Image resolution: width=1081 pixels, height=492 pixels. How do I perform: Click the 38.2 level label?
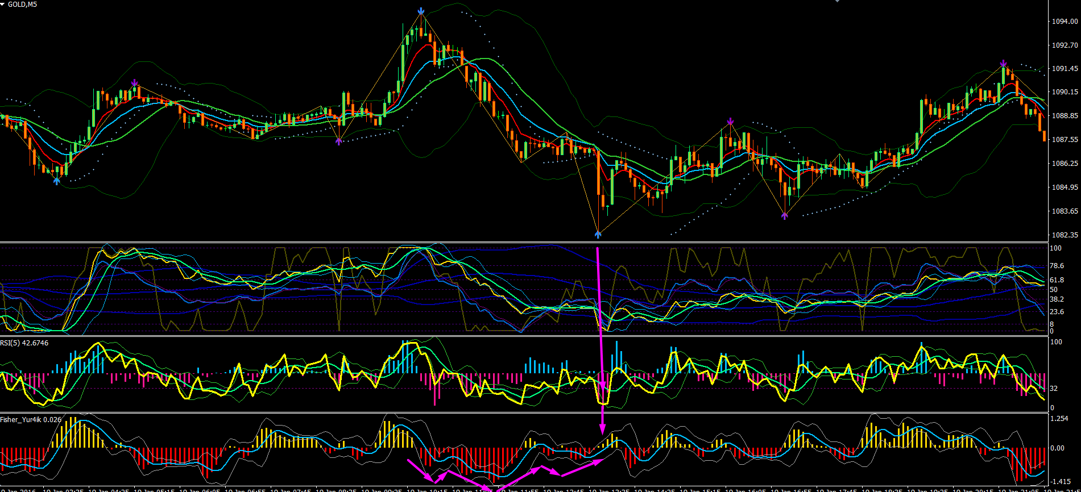pyautogui.click(x=1057, y=299)
